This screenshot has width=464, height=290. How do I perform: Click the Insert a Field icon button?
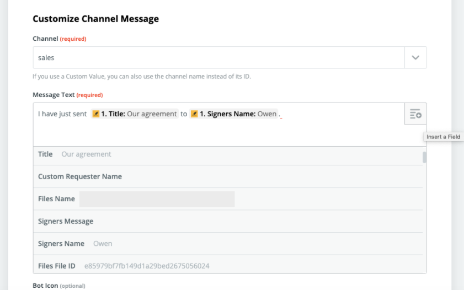(x=415, y=114)
